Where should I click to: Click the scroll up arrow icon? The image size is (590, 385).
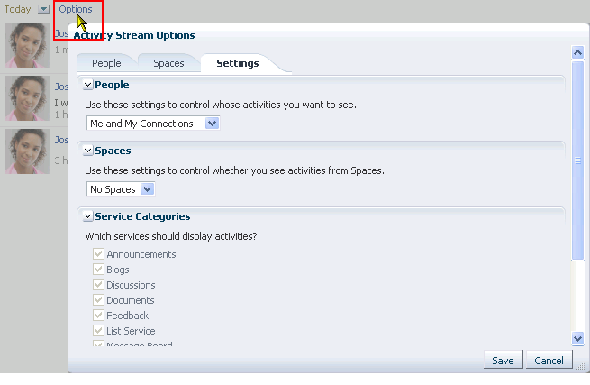click(x=577, y=52)
